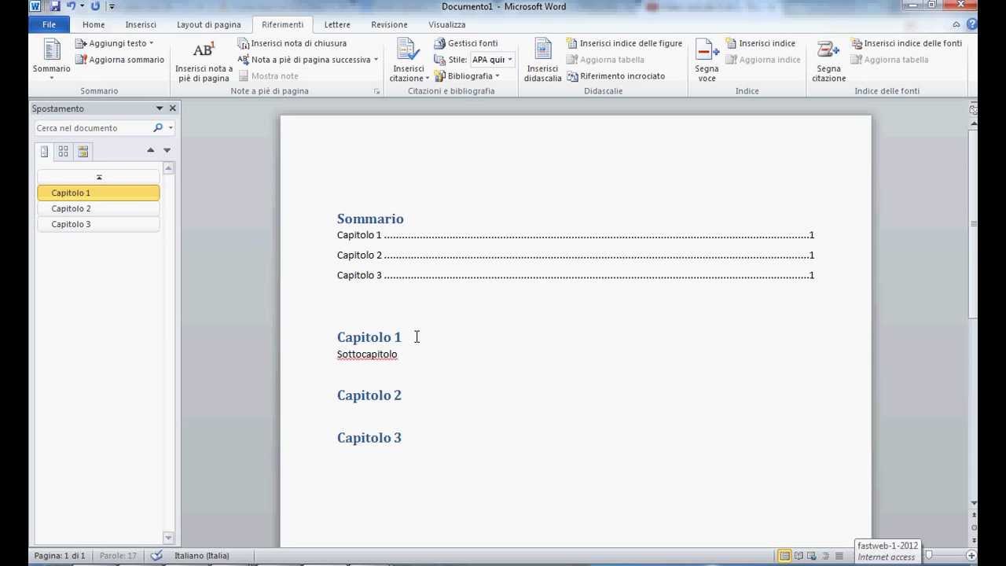Open the File tab
1006x566 pixels.
(x=49, y=24)
